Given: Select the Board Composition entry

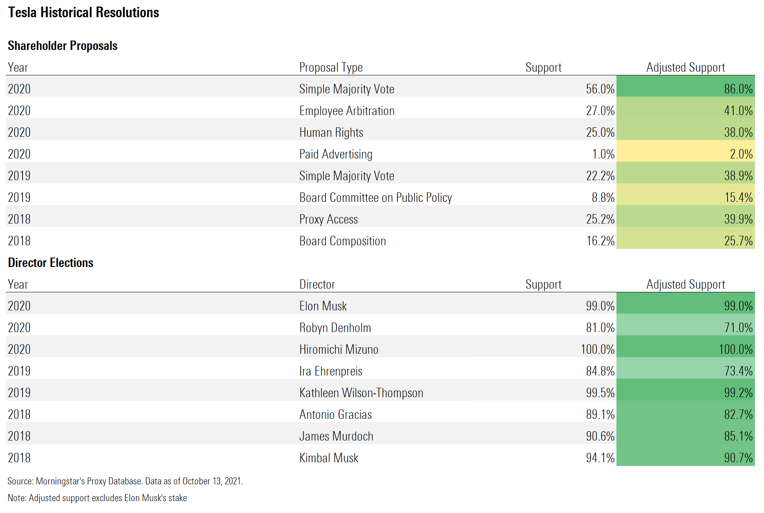Looking at the screenshot, I should tap(343, 241).
